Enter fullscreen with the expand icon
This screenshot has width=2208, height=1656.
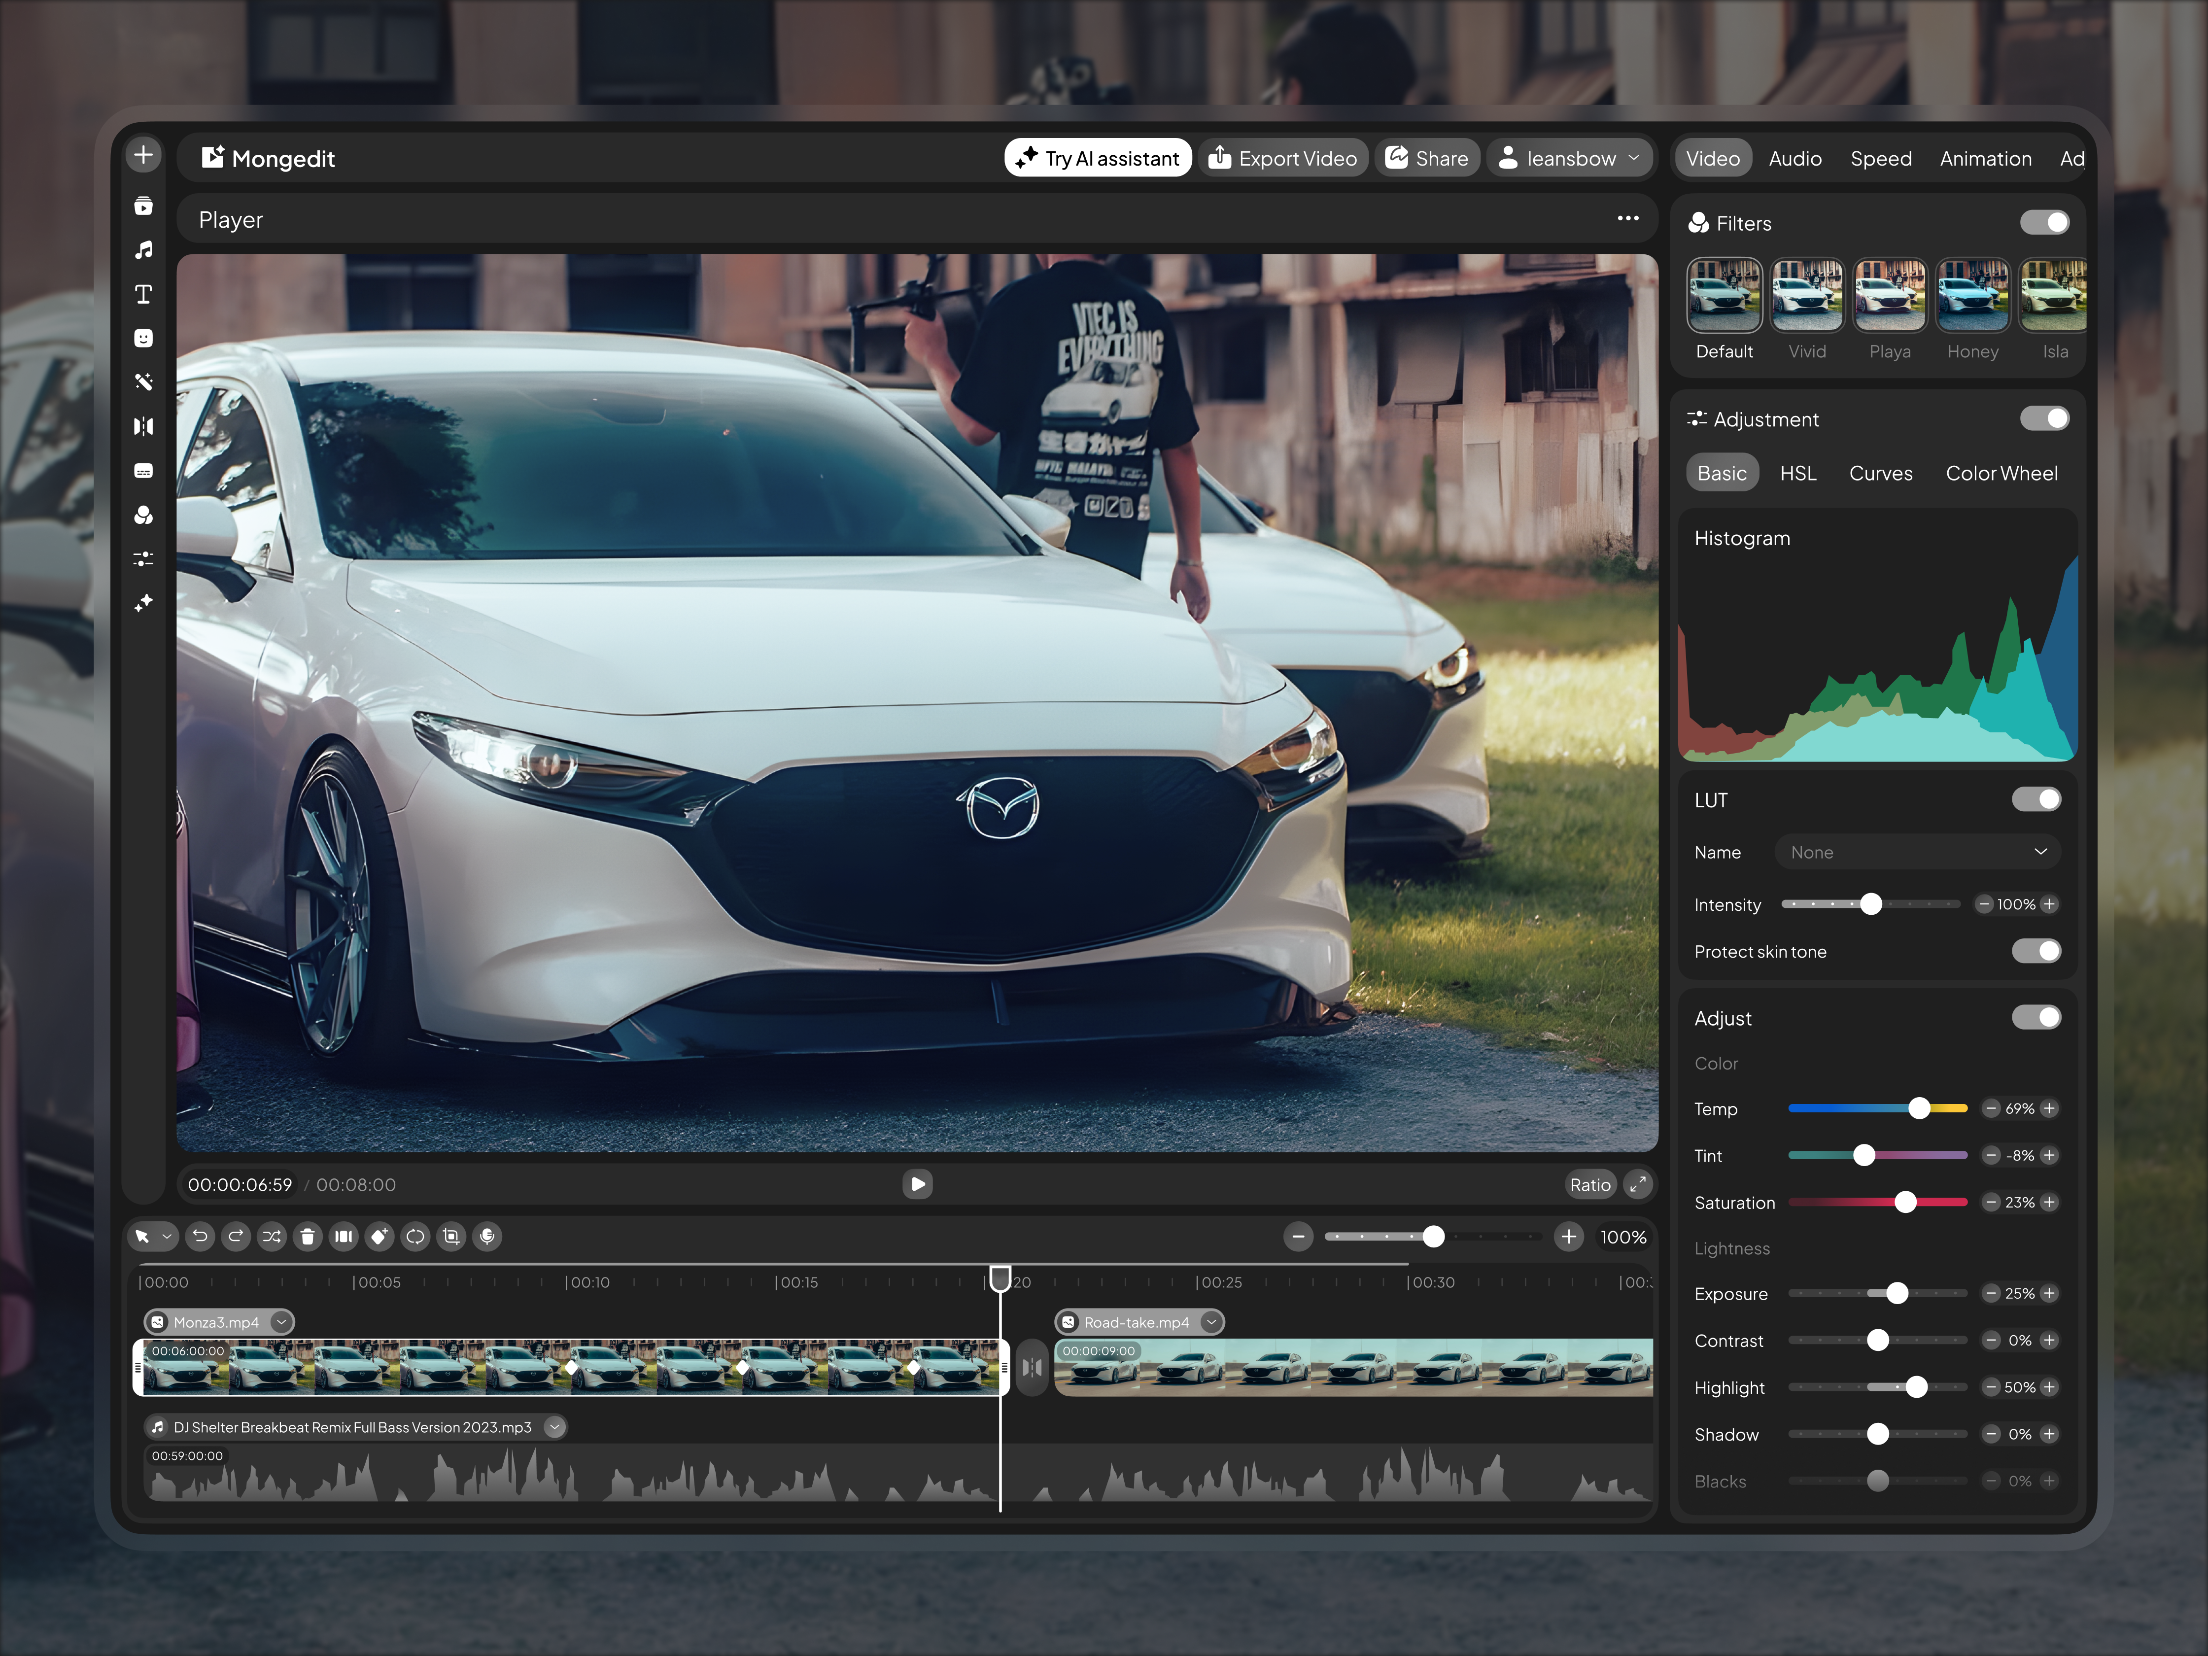(x=1638, y=1184)
